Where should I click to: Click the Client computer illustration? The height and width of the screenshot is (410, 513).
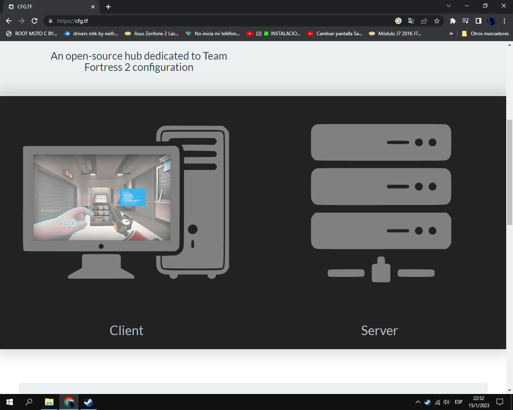(126, 202)
